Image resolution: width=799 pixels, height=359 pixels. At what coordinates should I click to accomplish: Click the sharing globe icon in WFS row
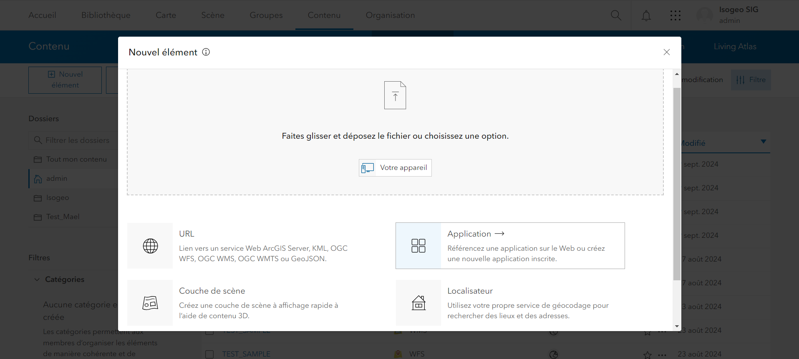(x=554, y=355)
